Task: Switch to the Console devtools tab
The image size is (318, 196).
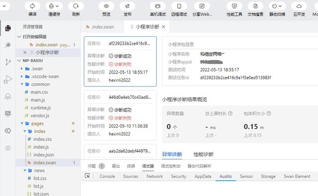Action: tap(107, 176)
